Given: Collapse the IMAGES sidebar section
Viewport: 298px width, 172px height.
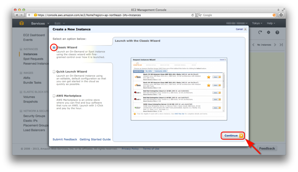Looking at the screenshot, I should click(21, 73).
